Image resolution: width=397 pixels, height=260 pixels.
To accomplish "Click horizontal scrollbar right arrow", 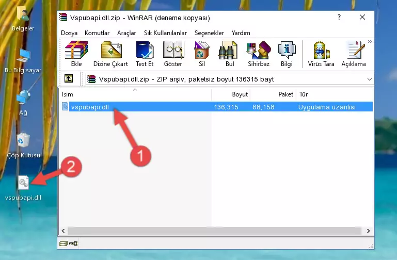I will point(369,231).
